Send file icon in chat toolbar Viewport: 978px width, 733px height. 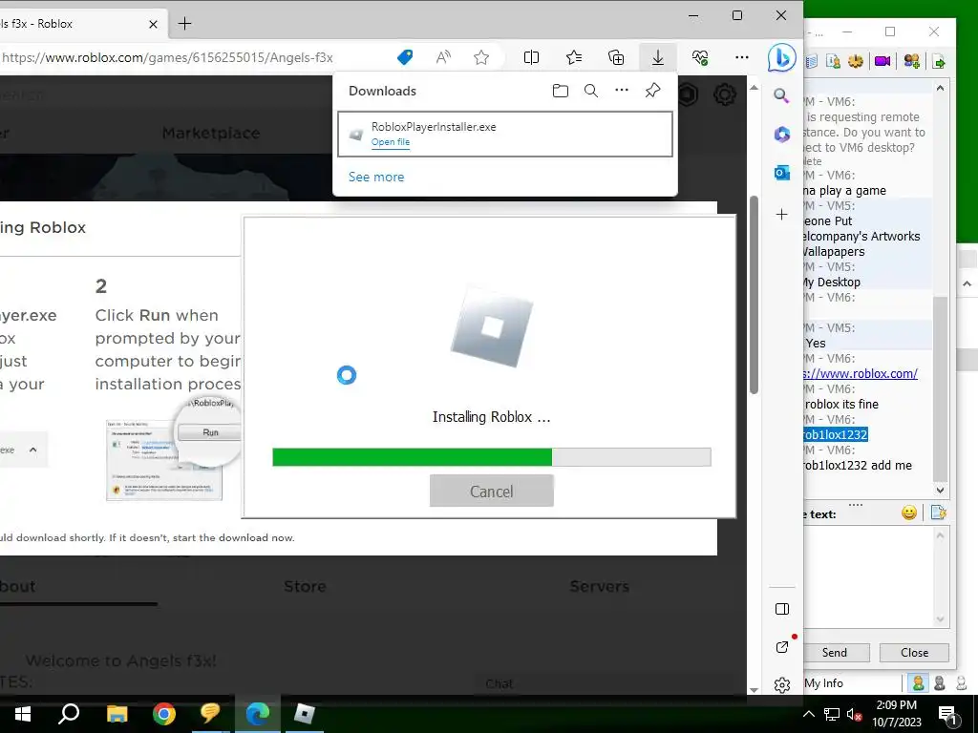click(x=939, y=61)
